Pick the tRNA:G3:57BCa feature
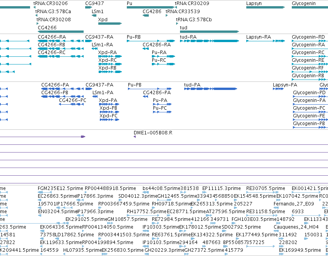Image resolution: width=328 pixels, height=256 pixels. point(36,15)
